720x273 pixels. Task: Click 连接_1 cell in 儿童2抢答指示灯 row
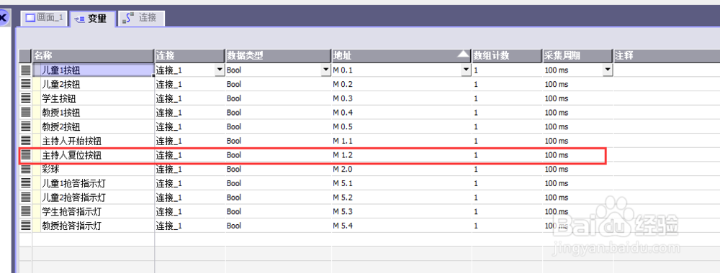pos(189,198)
